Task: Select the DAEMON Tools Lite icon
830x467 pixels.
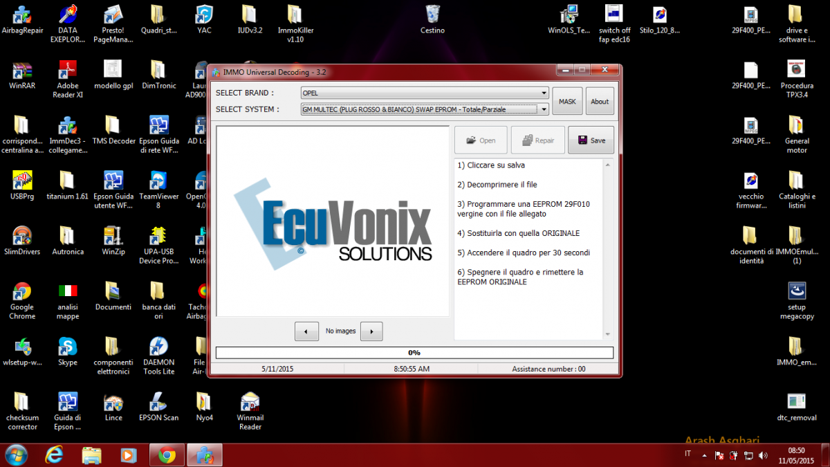Action: pos(158,356)
